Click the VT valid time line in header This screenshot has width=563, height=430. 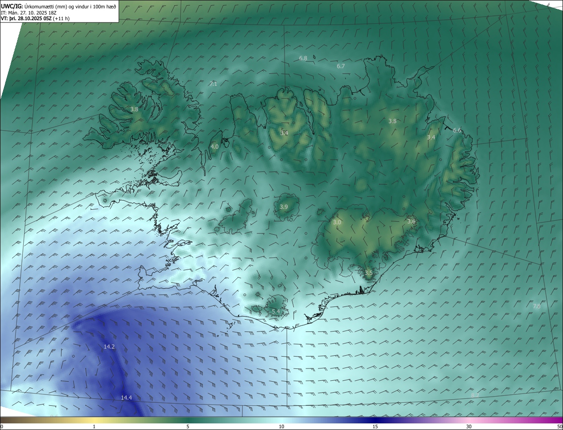[35, 18]
